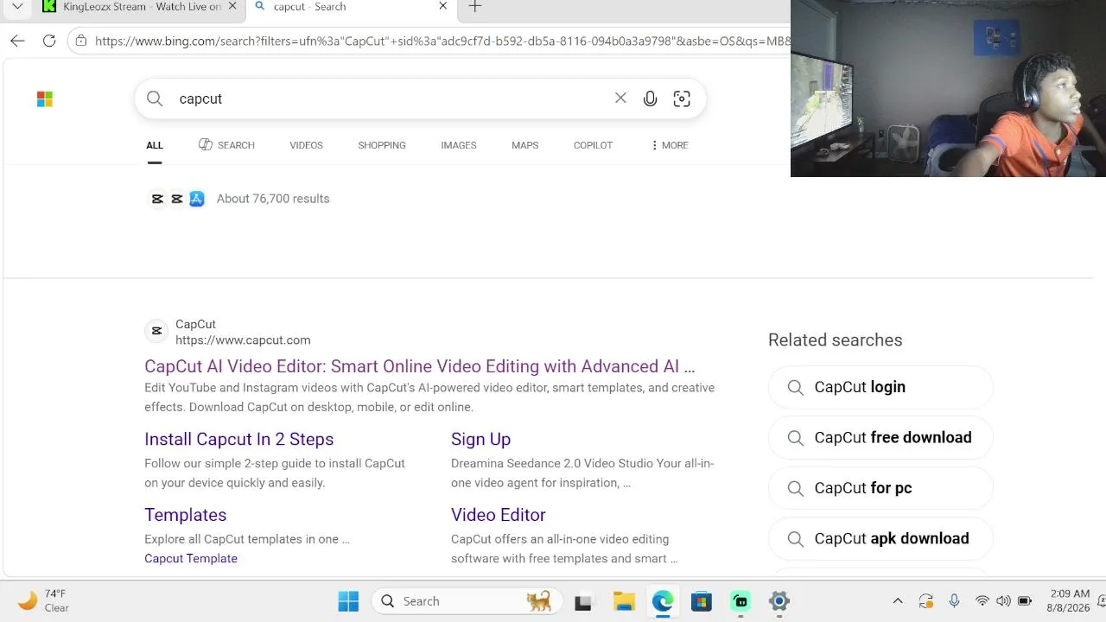Viewport: 1106px width, 622px height.
Task: Open the 2:09 AM clock and date
Action: pos(1070,601)
